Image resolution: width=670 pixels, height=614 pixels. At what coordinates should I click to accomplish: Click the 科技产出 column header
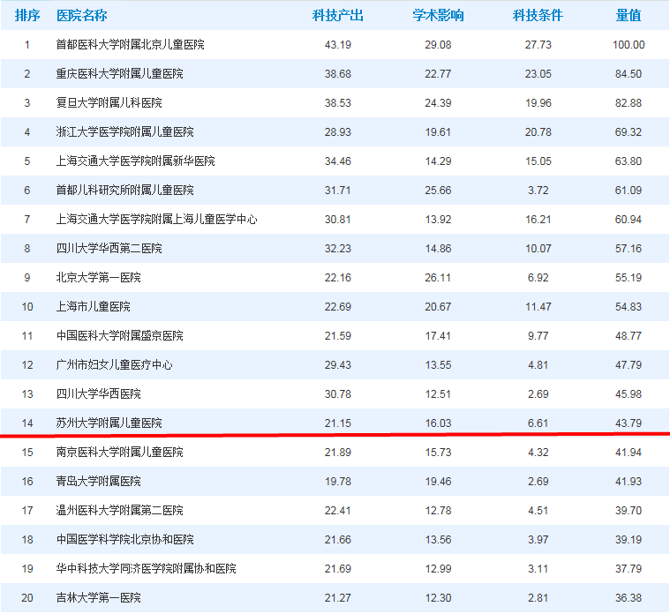click(337, 15)
